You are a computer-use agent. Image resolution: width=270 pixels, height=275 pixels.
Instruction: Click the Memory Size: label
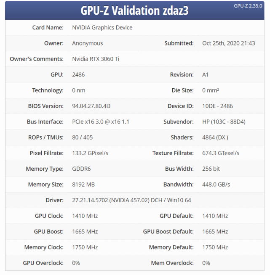(46, 185)
